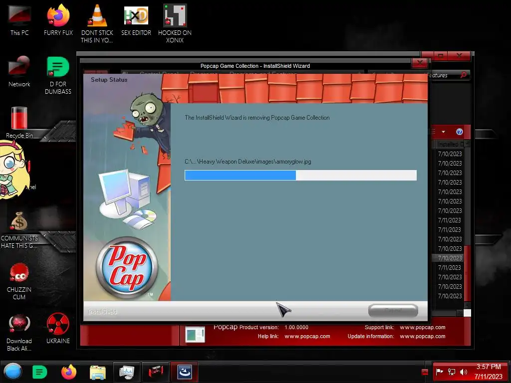This screenshot has width=511, height=383.
Task: Open File Explorer from the taskbar
Action: click(97, 372)
